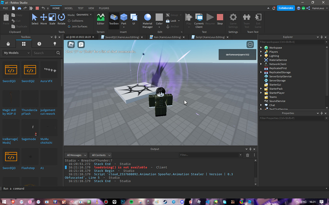Viewport: 329px width, 205px height.
Task: Toggle Join Surfaces
Action: point(74,26)
